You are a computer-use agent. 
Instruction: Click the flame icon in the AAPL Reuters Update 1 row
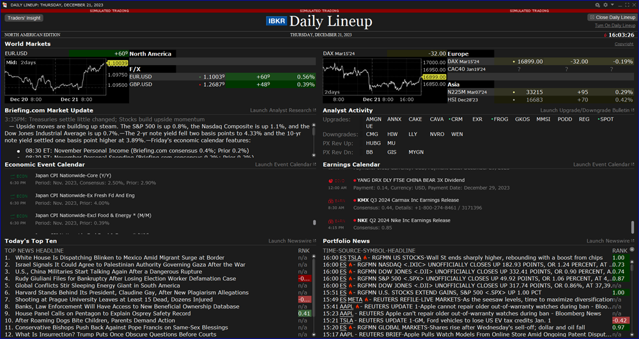coord(357,306)
